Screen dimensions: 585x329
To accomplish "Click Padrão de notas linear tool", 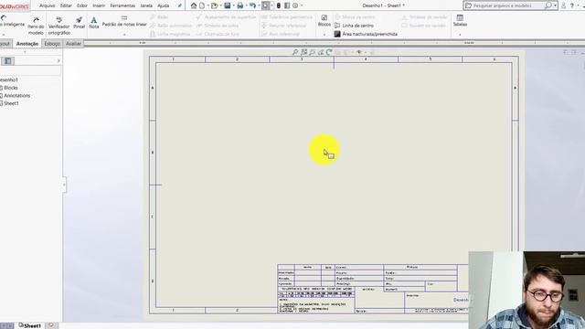I will [124, 21].
